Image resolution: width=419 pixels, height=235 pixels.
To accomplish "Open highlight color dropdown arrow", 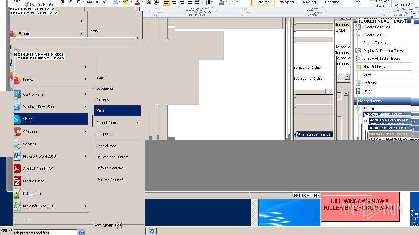I will tap(131, 2).
